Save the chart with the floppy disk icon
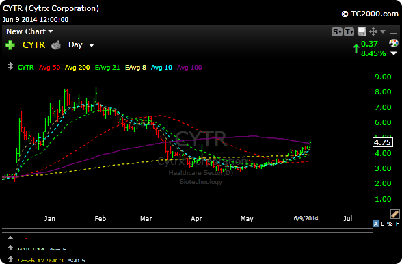This screenshot has height=264, width=402. [362, 31]
